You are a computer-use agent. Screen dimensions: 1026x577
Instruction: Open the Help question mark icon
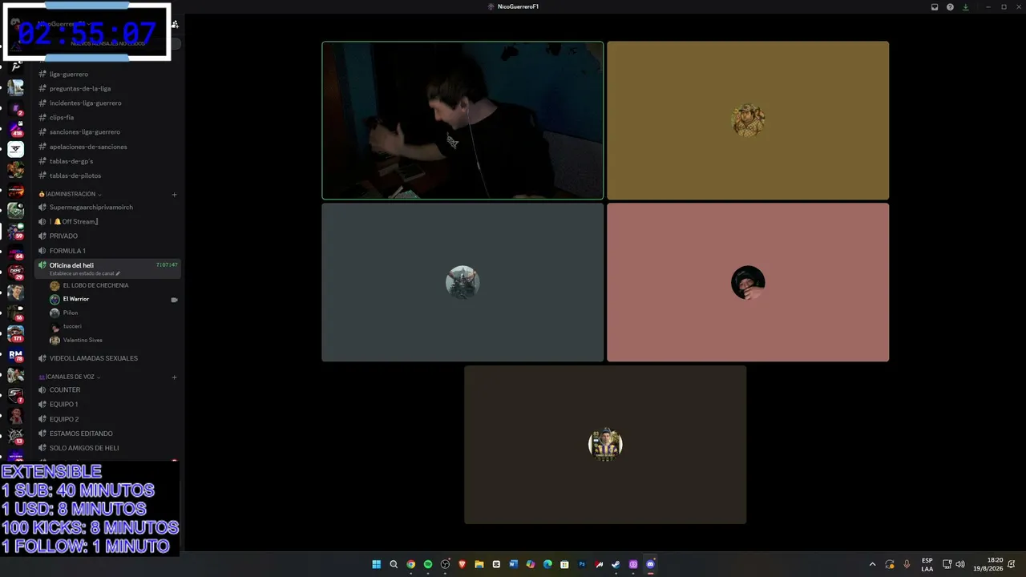pos(950,6)
